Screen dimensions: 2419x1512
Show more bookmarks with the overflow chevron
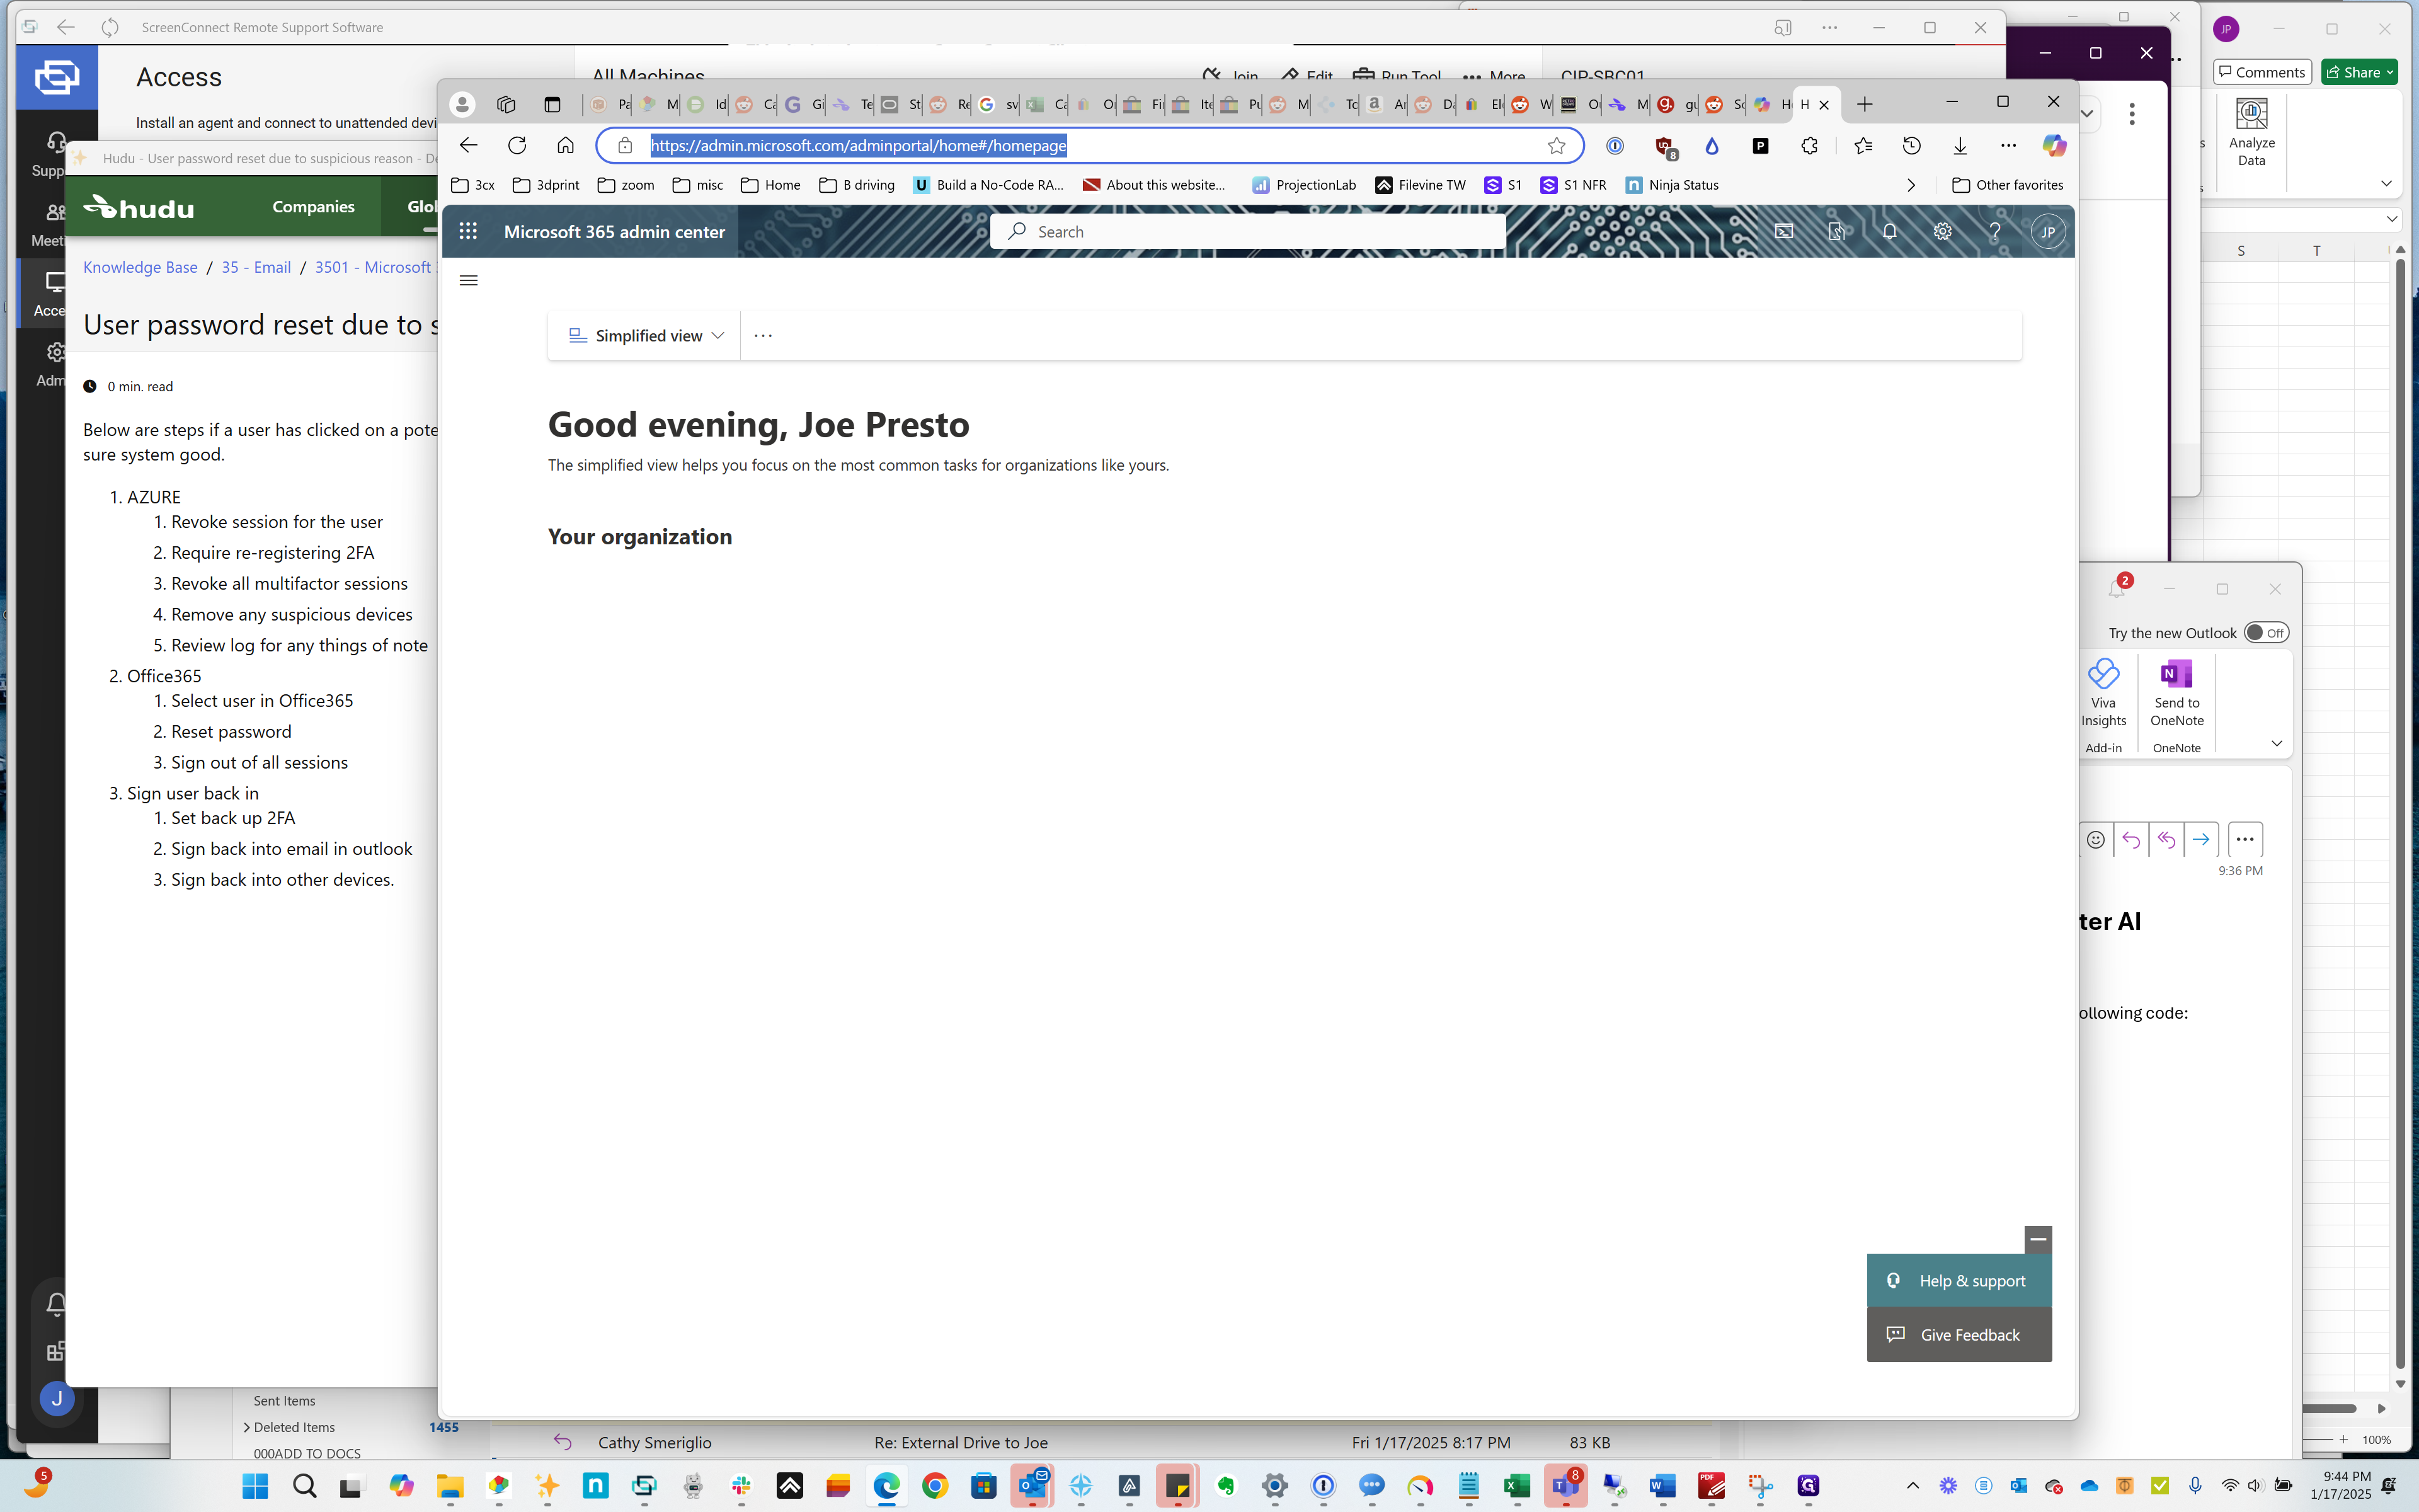[1910, 185]
